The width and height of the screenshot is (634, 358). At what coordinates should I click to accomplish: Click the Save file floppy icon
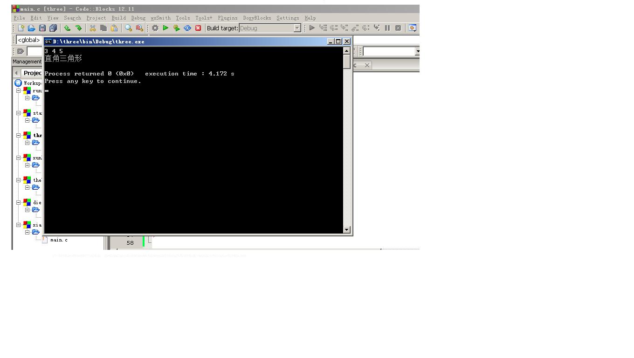coord(42,28)
